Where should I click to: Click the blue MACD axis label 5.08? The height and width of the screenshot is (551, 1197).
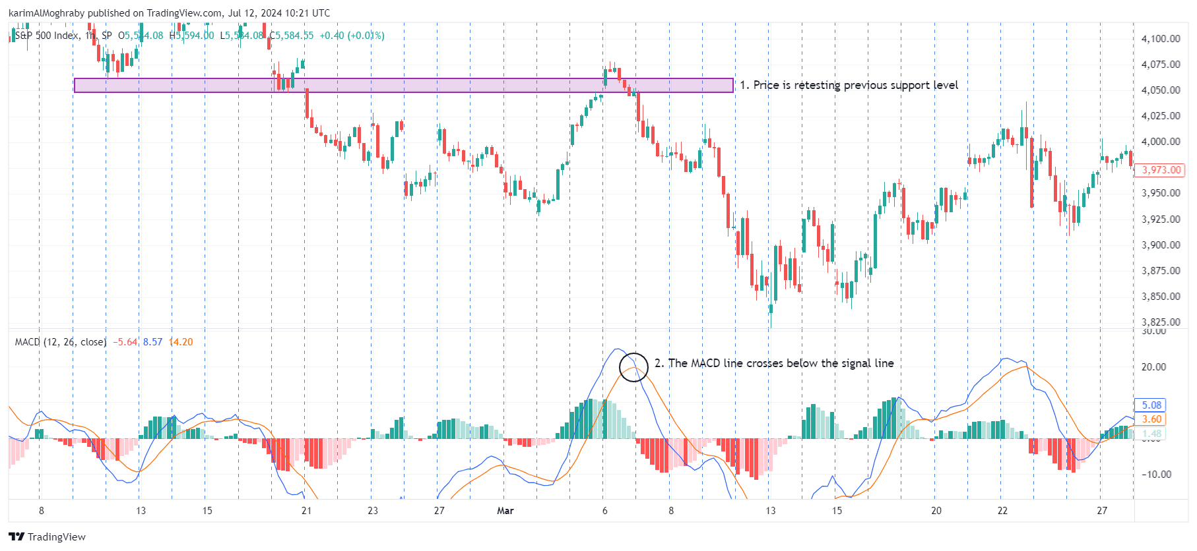pyautogui.click(x=1151, y=405)
